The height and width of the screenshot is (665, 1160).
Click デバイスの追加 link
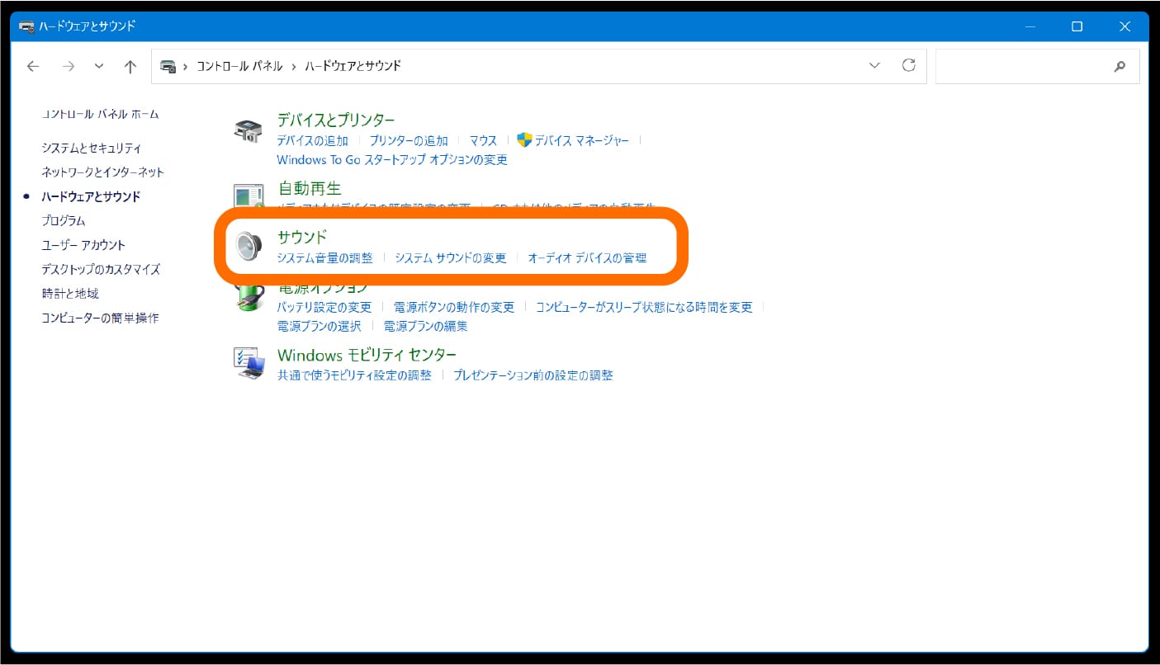click(x=312, y=141)
